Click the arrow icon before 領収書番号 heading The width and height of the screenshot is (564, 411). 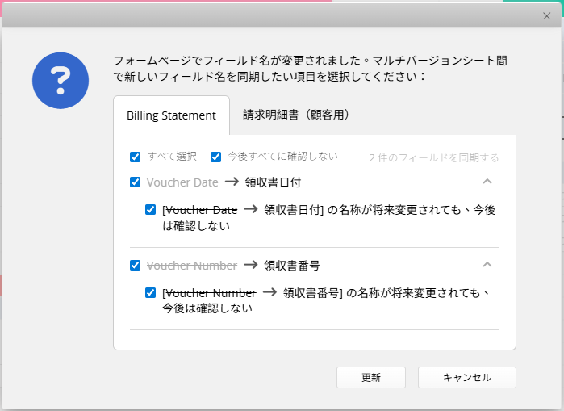251,265
